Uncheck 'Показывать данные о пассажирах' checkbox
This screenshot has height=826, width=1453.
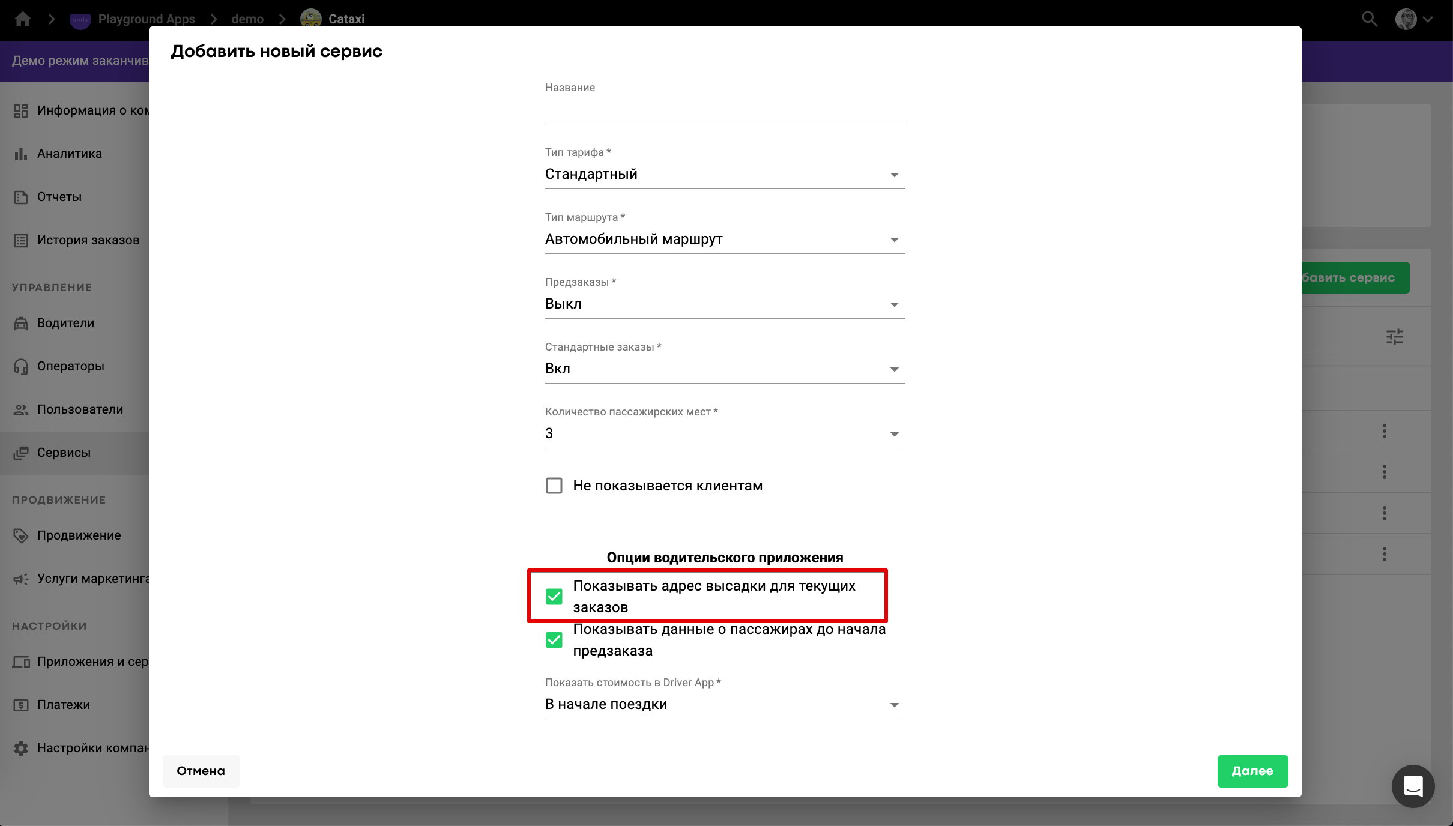click(554, 640)
